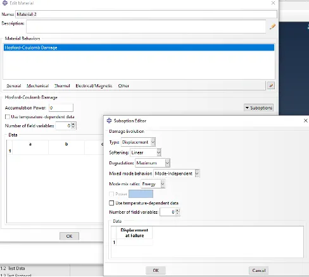The image size is (309, 277).
Task: Expand the Mode mix ratio Energy dropdown
Action: click(153, 184)
